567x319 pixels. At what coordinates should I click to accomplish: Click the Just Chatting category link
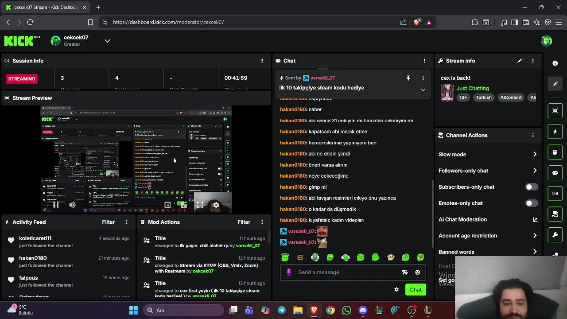pos(473,88)
